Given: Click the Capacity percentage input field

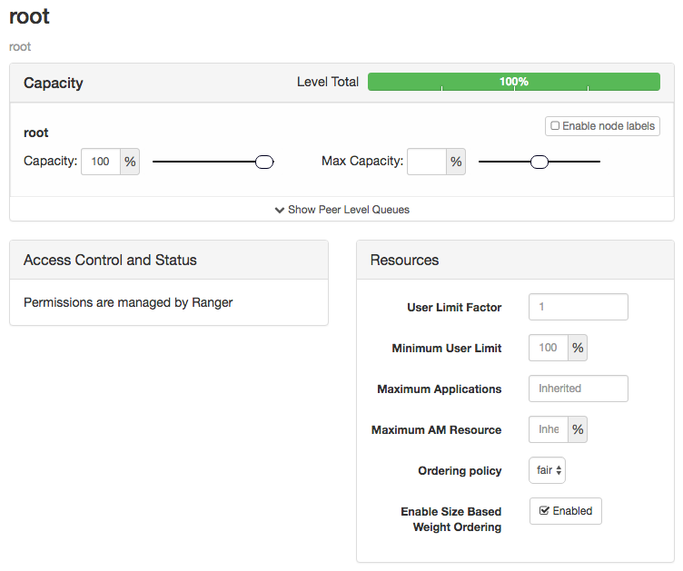Looking at the screenshot, I should (101, 162).
